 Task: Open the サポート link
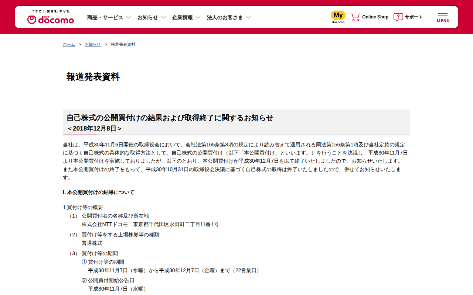[x=414, y=17]
